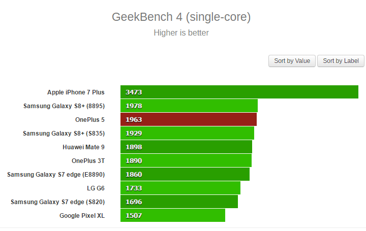
Task: Click the Apple iPhone 7 Plus label
Action: (76, 92)
